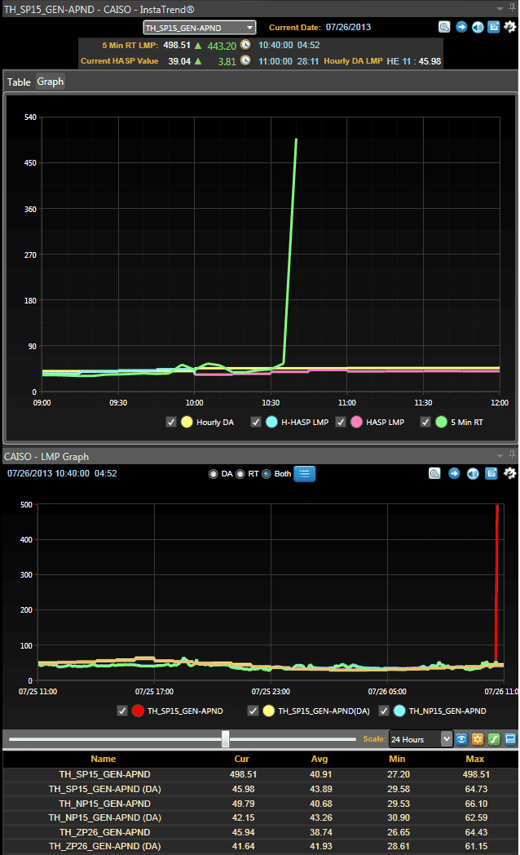The image size is (520, 855).
Task: Select the Both radio button
Action: 267,474
